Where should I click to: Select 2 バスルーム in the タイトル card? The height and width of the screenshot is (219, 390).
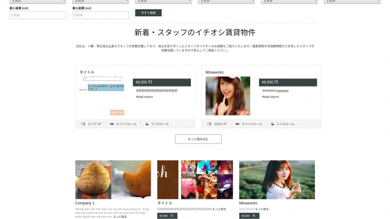pyautogui.click(x=160, y=124)
